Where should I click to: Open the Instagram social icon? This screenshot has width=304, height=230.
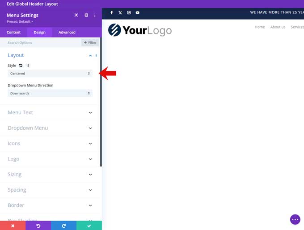point(129,13)
